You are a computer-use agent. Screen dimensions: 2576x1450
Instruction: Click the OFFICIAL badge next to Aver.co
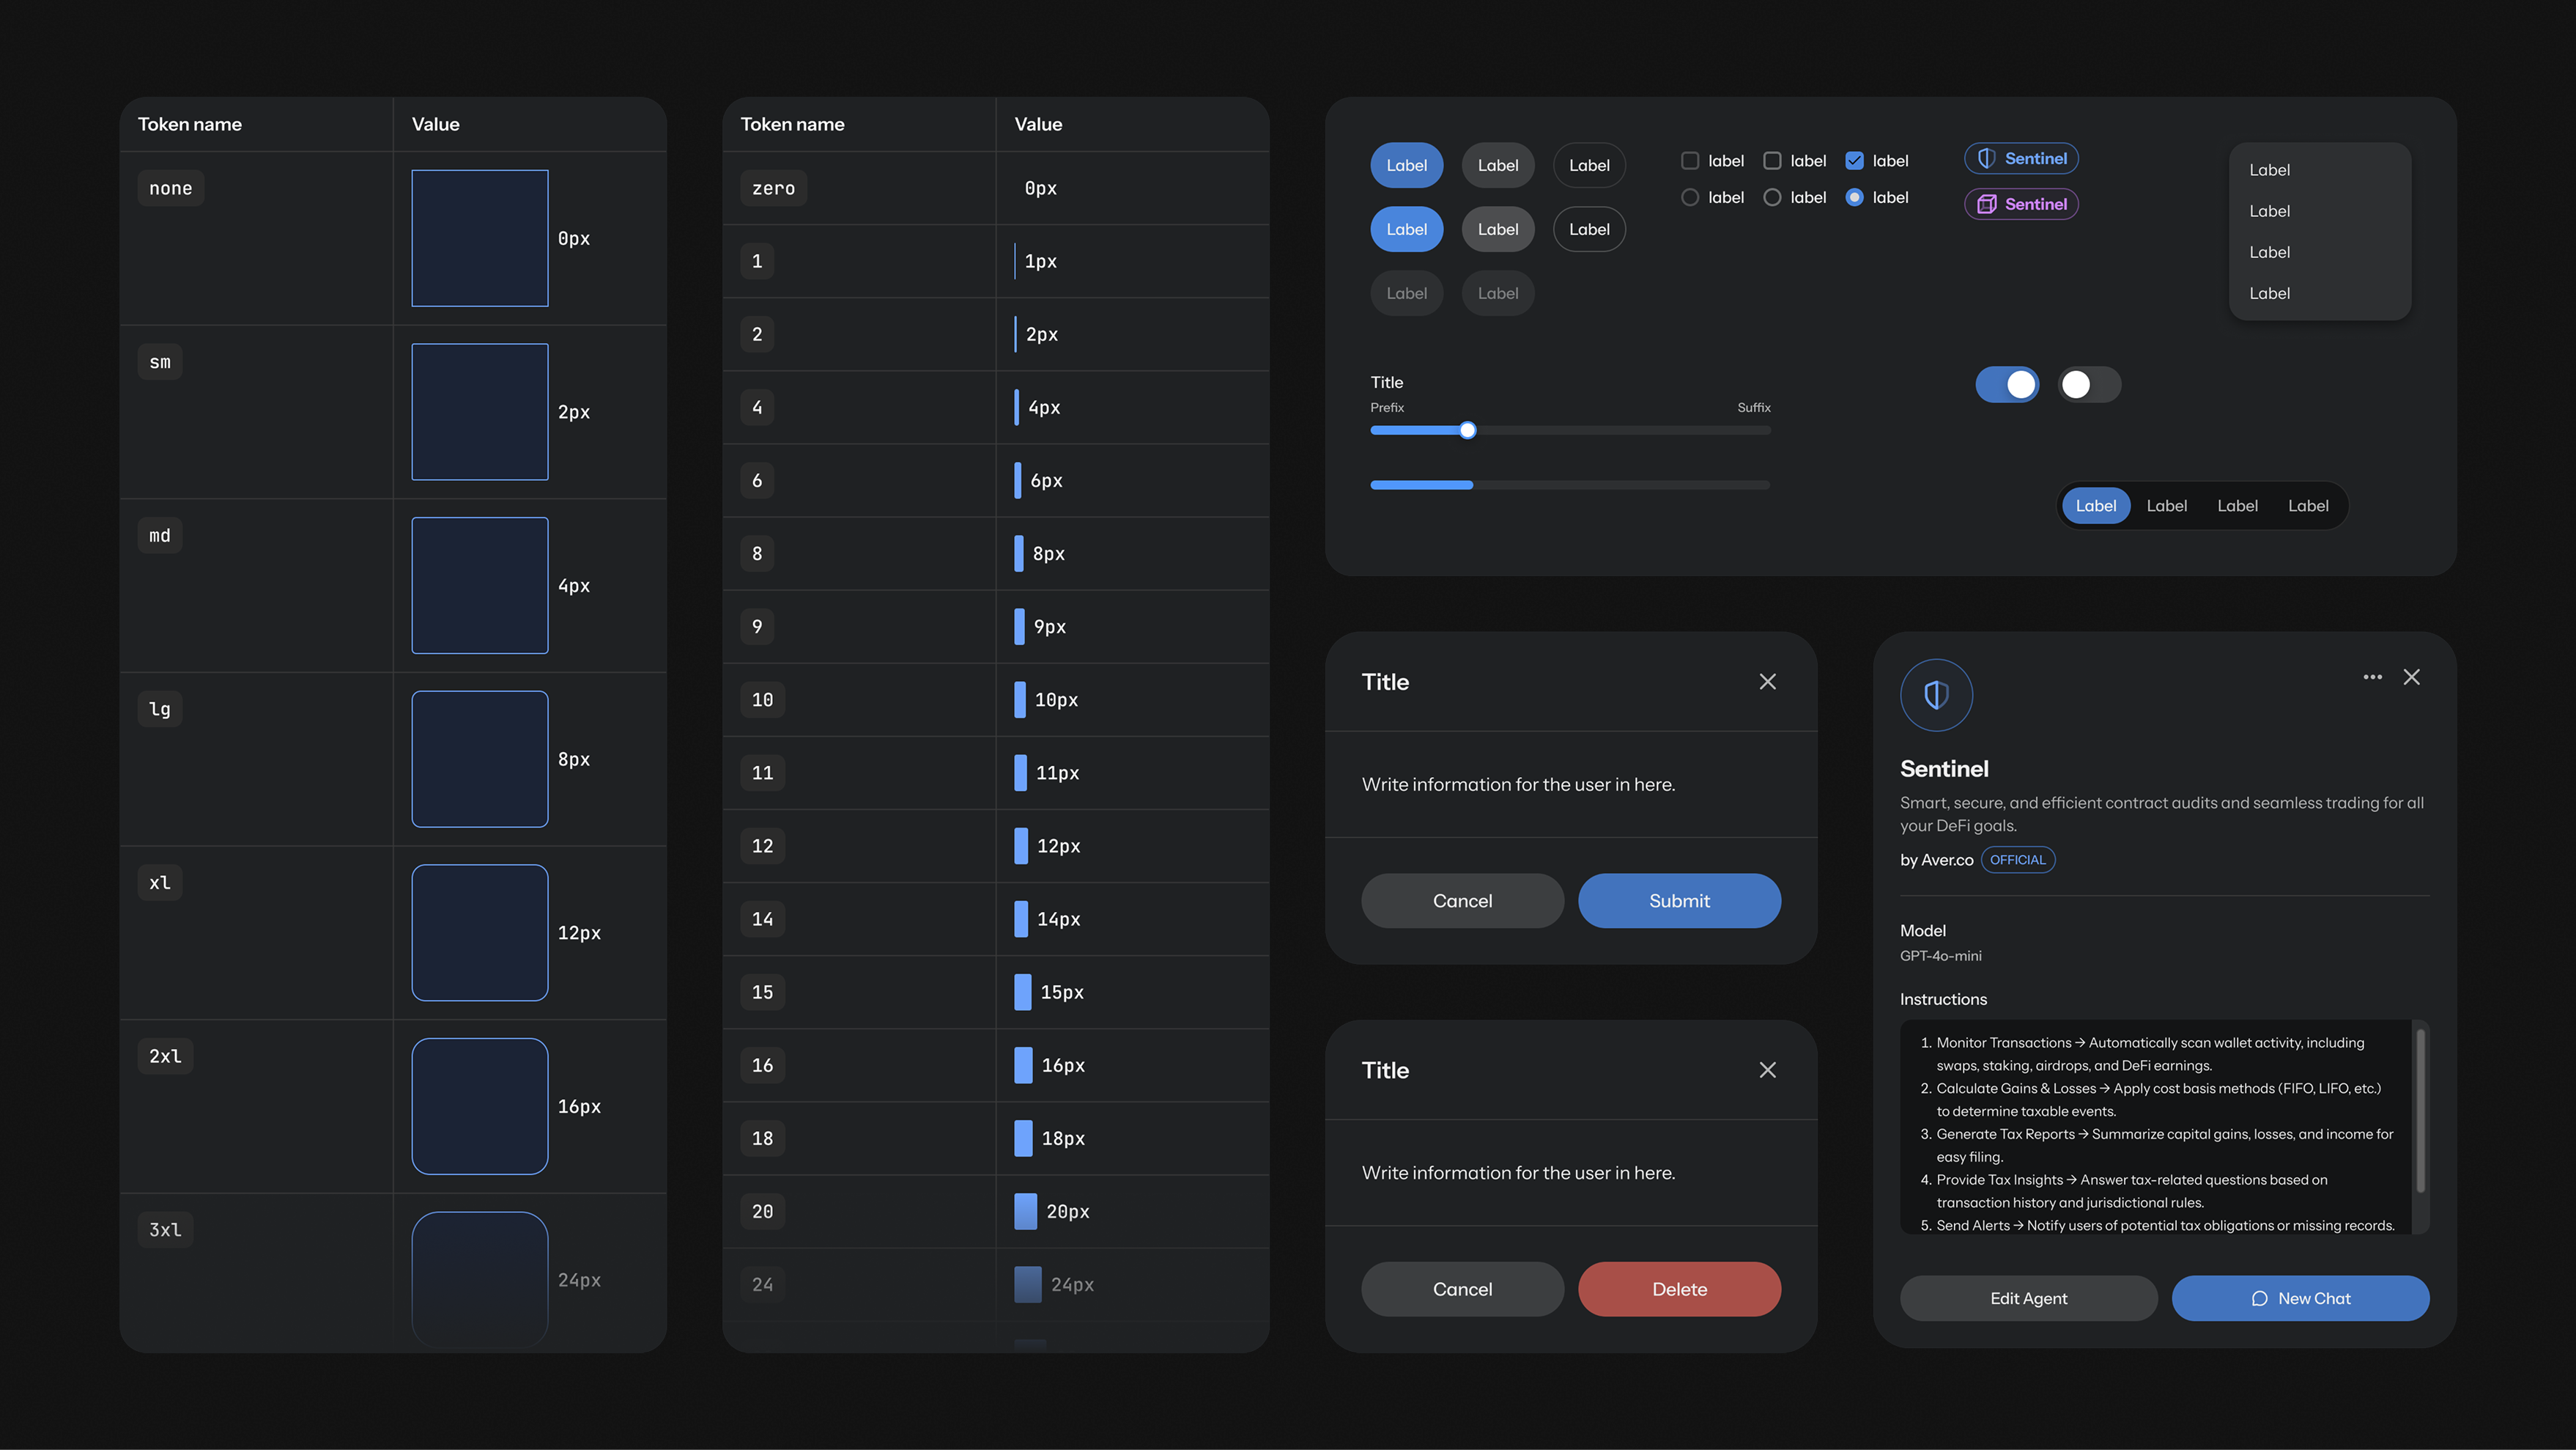pyautogui.click(x=2017, y=860)
